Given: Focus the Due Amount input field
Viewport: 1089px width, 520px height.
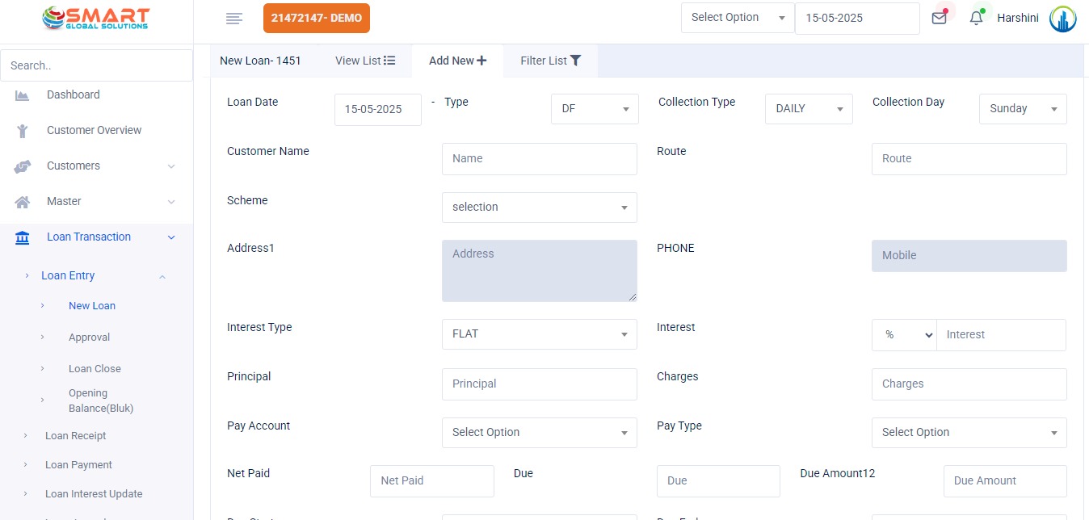Looking at the screenshot, I should click(x=1005, y=481).
